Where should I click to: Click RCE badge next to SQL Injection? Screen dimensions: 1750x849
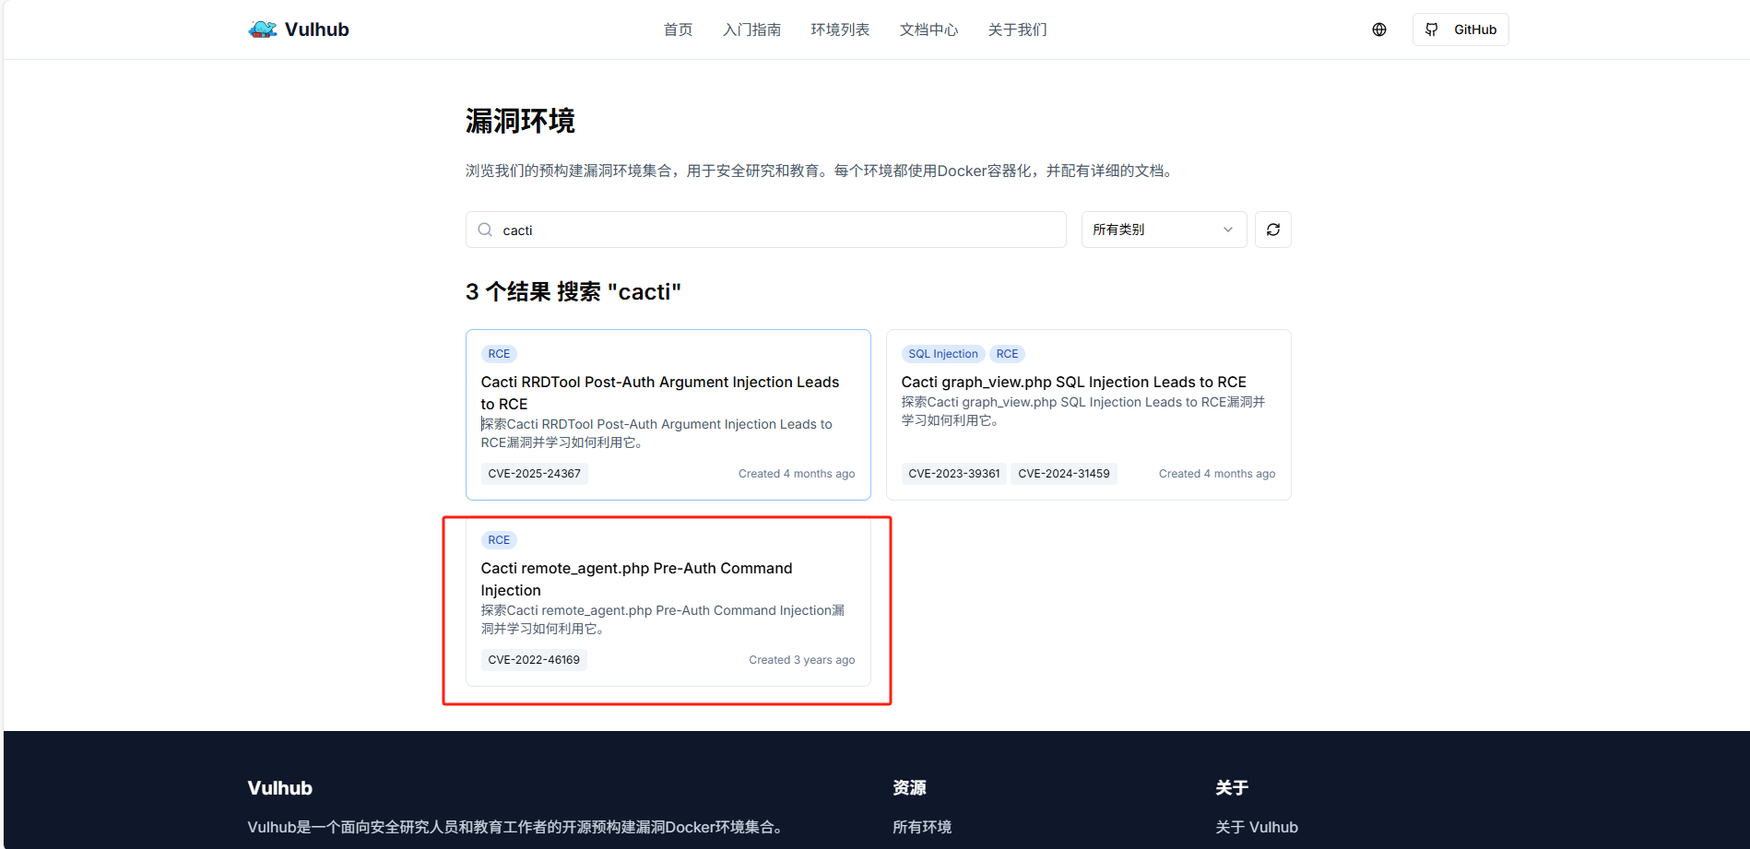click(1007, 354)
